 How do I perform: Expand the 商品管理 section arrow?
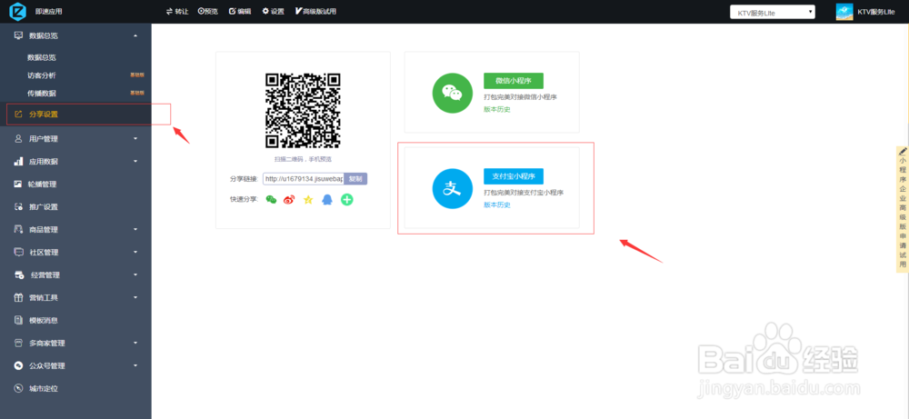(x=135, y=229)
